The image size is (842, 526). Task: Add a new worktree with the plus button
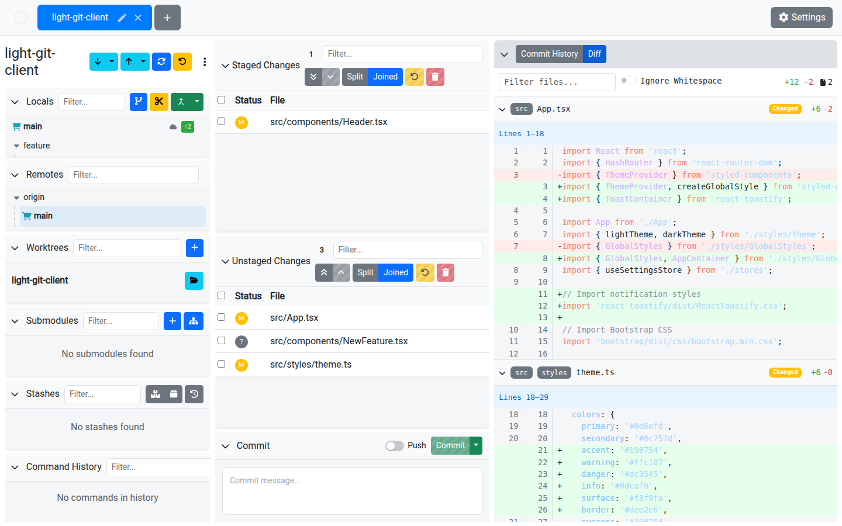coord(194,248)
